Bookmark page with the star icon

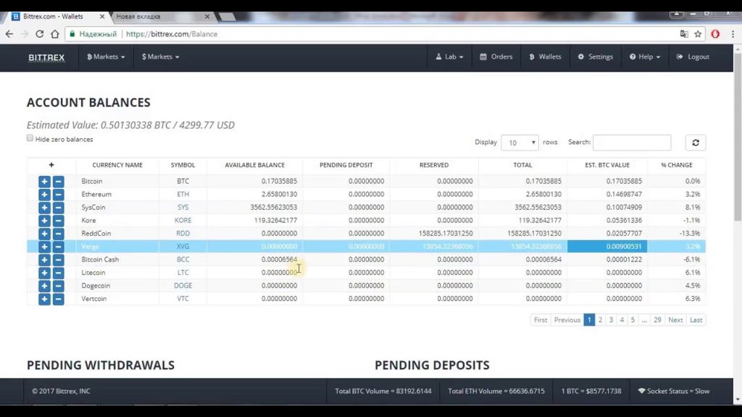tap(698, 34)
